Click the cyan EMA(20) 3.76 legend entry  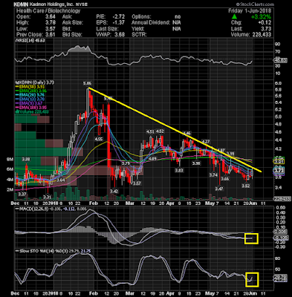coord(29,95)
